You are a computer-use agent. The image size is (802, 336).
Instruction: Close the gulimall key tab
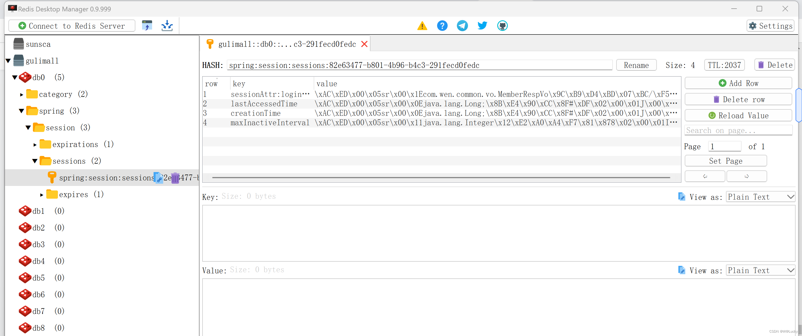click(x=364, y=44)
